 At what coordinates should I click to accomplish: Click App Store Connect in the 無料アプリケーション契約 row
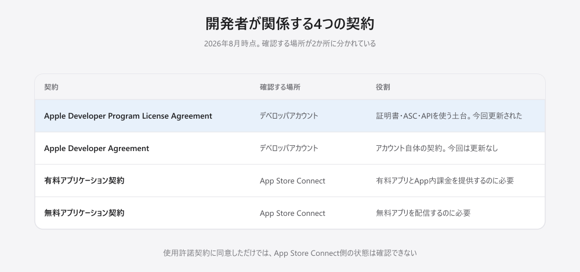[x=292, y=214]
